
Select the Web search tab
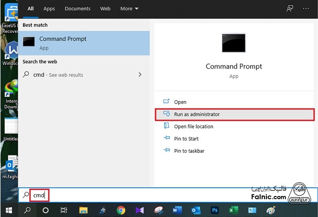click(105, 8)
